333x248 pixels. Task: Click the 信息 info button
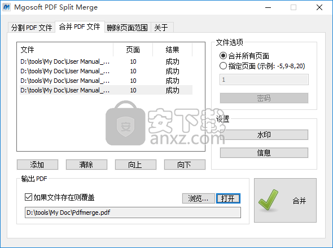(x=264, y=153)
